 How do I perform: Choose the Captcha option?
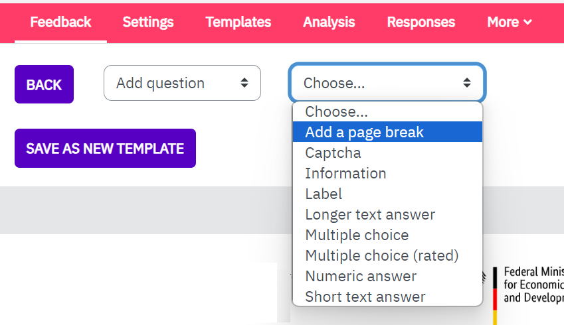tap(387, 153)
